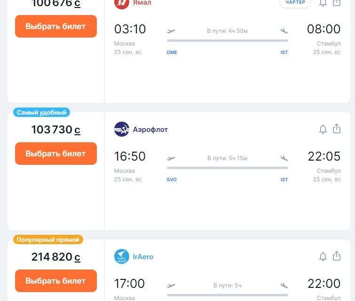Click the Самый удобный label
This screenshot has width=355, height=301.
[x=42, y=112]
